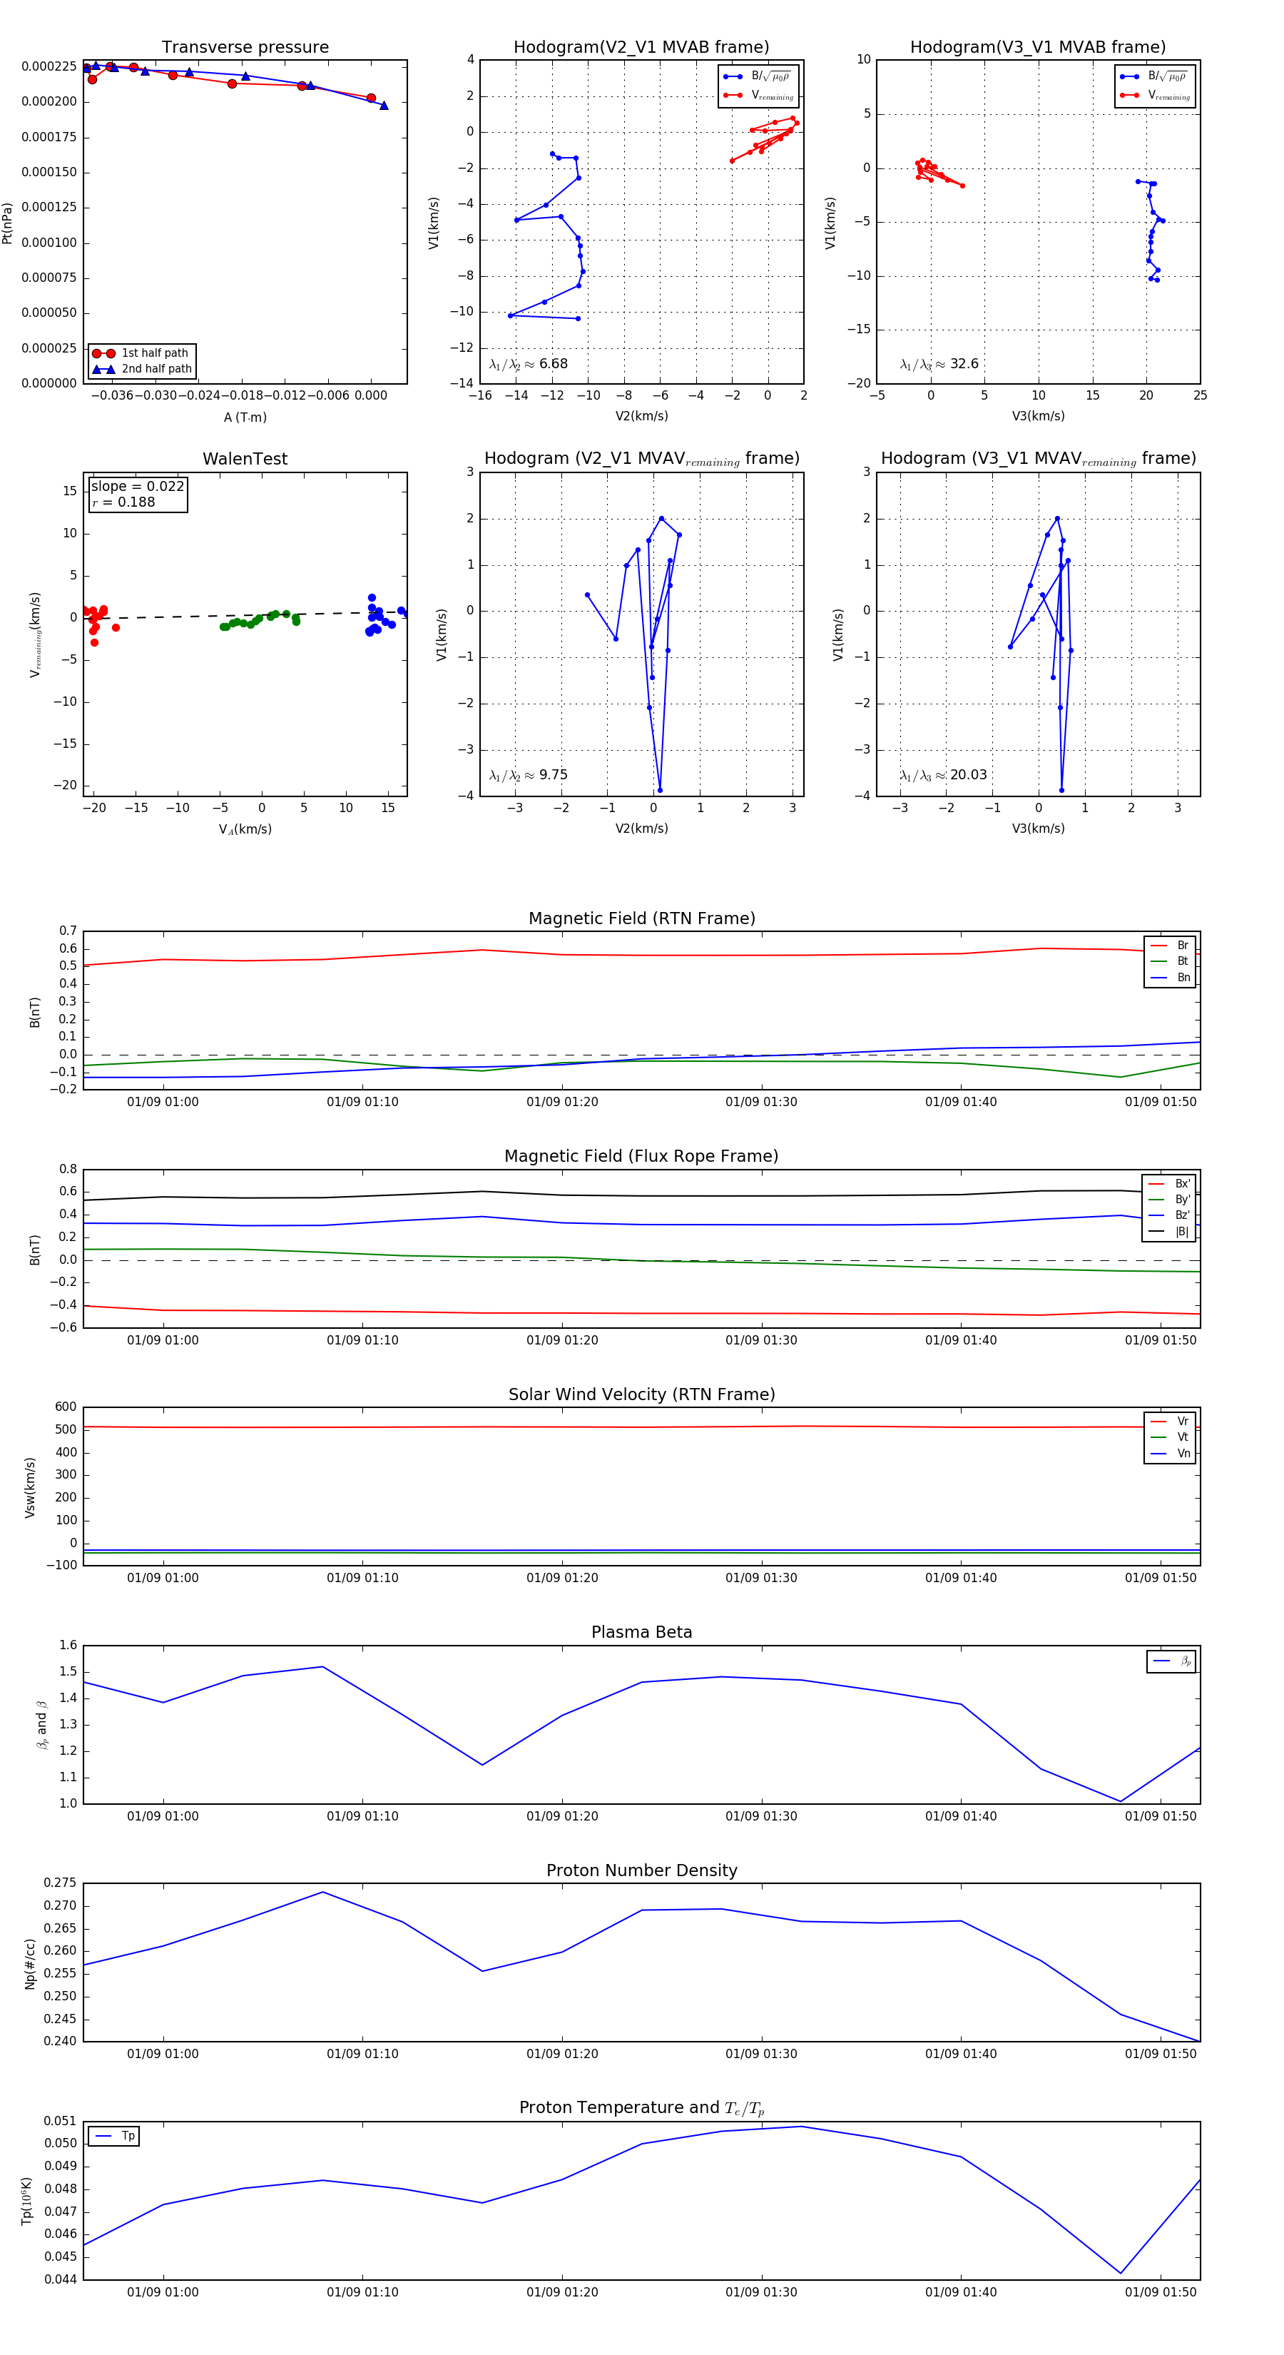Click the 'Proton Temperature and Te/Tp' title
This screenshot has width=1284, height=2355.
coord(641,2108)
